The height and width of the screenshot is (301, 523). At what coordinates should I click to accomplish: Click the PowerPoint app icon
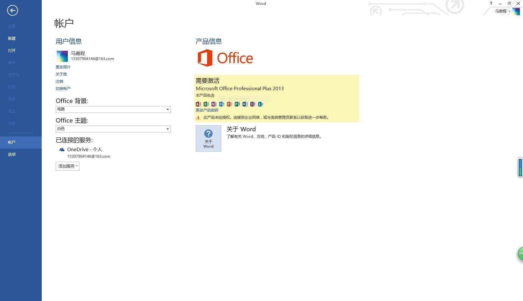pyautogui.click(x=229, y=104)
